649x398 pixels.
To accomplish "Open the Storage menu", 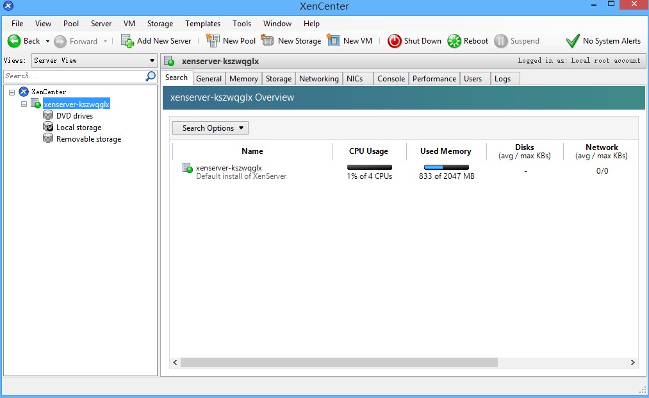I will (160, 24).
